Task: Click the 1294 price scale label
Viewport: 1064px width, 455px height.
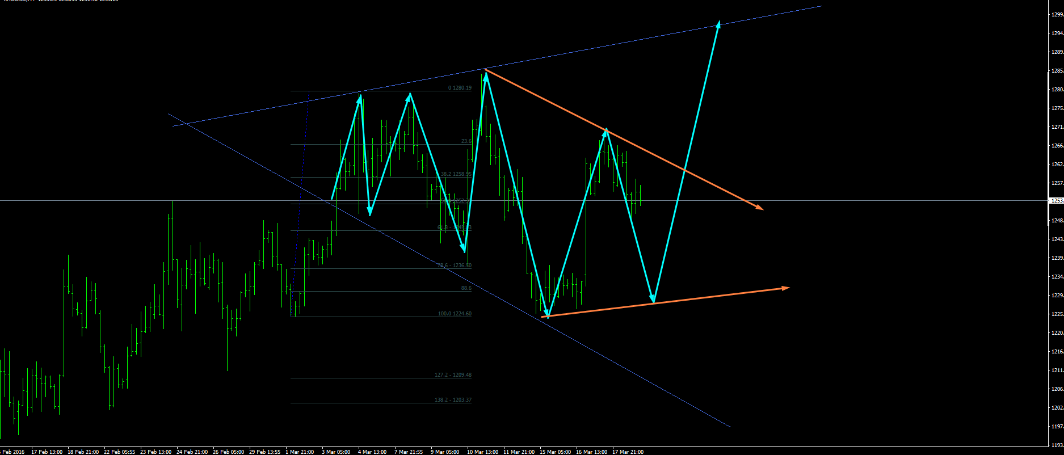Action: pos(1057,33)
